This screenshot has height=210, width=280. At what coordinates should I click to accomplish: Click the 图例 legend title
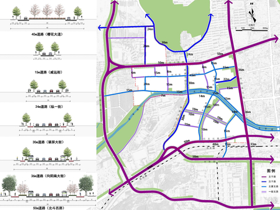271,171
